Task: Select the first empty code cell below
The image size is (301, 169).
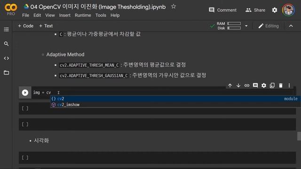Action: pos(157,108)
